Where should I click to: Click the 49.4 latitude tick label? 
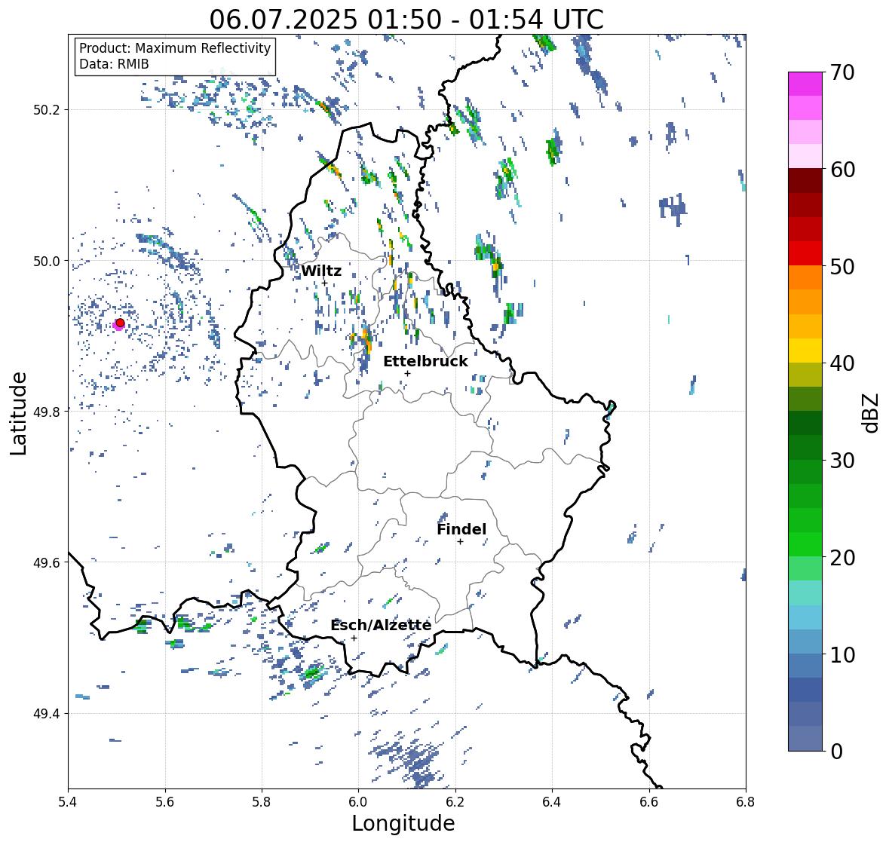[46, 714]
